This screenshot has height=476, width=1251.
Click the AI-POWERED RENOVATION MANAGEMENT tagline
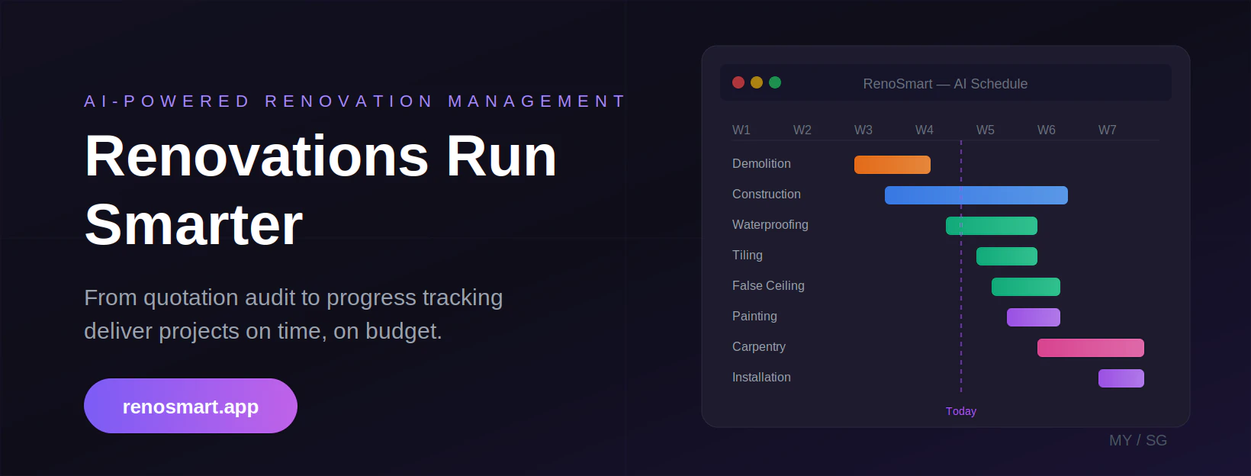click(355, 101)
